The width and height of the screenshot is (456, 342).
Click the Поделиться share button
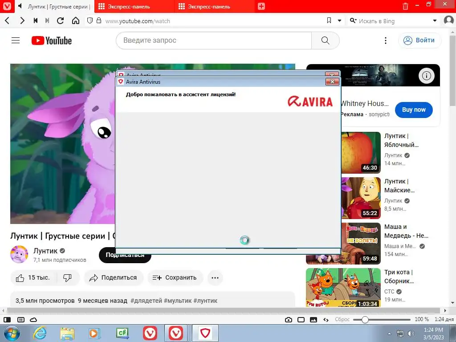pos(114,278)
